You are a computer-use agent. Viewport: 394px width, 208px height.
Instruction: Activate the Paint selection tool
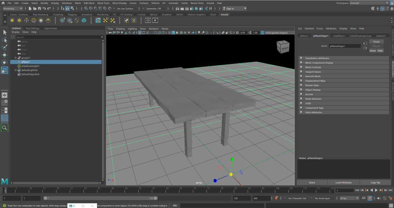pyautogui.click(x=5, y=47)
